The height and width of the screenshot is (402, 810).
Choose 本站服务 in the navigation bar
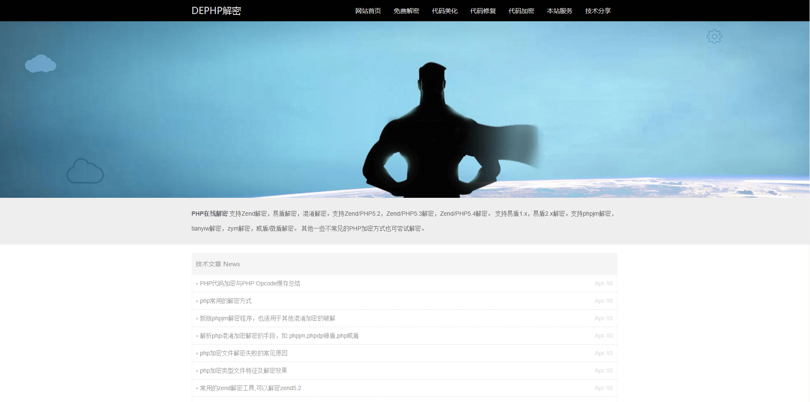tap(560, 11)
